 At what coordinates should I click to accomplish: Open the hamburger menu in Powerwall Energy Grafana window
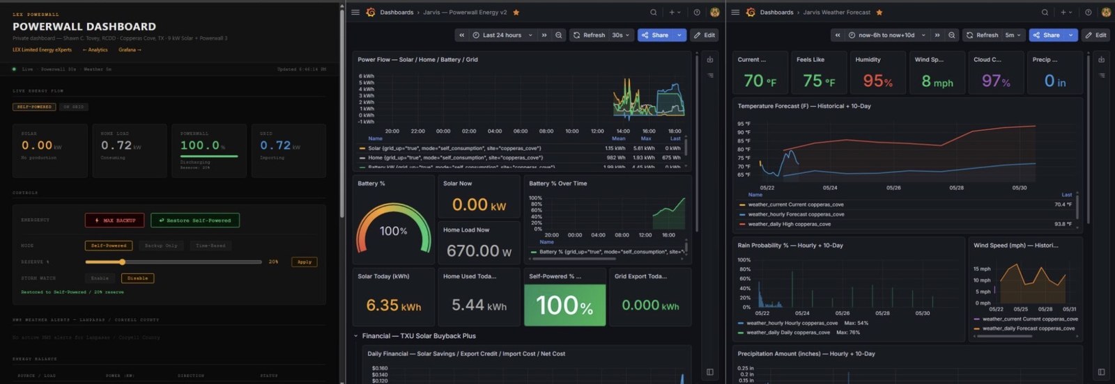click(x=355, y=12)
